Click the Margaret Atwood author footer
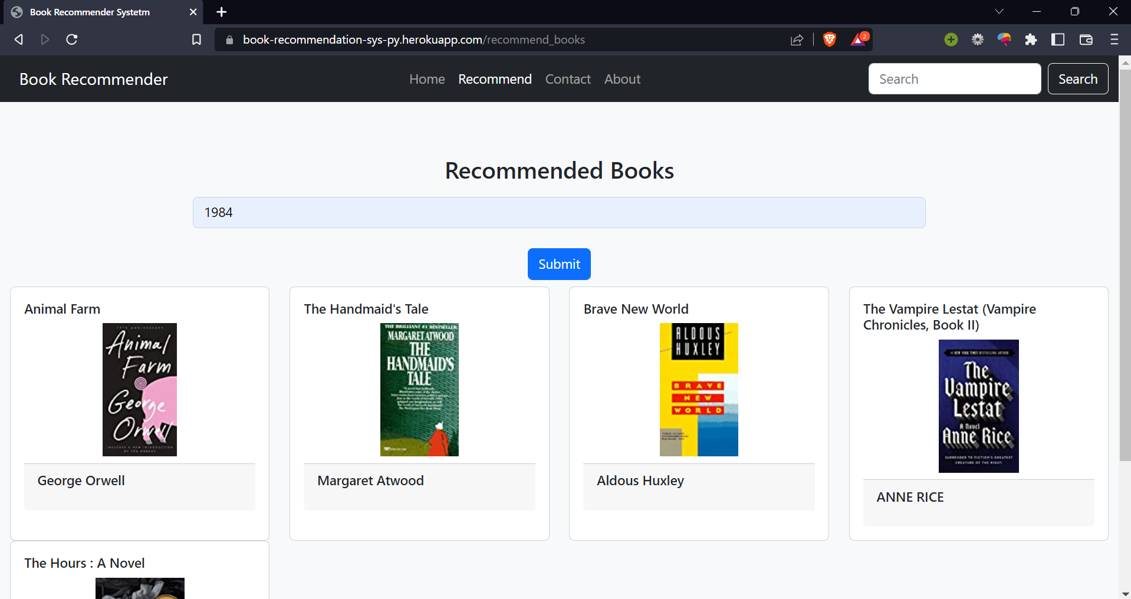 coord(419,487)
